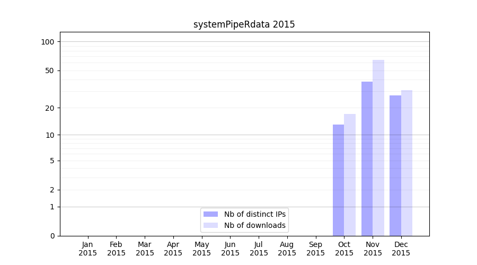The width and height of the screenshot is (477, 265).
Task: Click the Nov 2015 downloads bar
Action: pyautogui.click(x=378, y=148)
